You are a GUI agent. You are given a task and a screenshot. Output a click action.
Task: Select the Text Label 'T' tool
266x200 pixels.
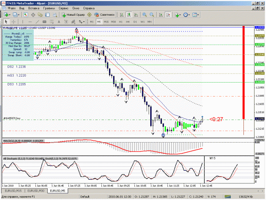click(66, 22)
